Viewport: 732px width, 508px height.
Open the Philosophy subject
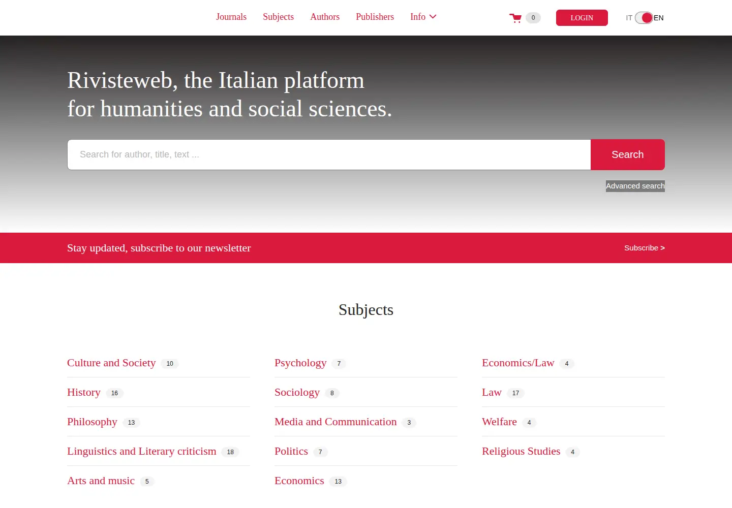click(x=92, y=422)
